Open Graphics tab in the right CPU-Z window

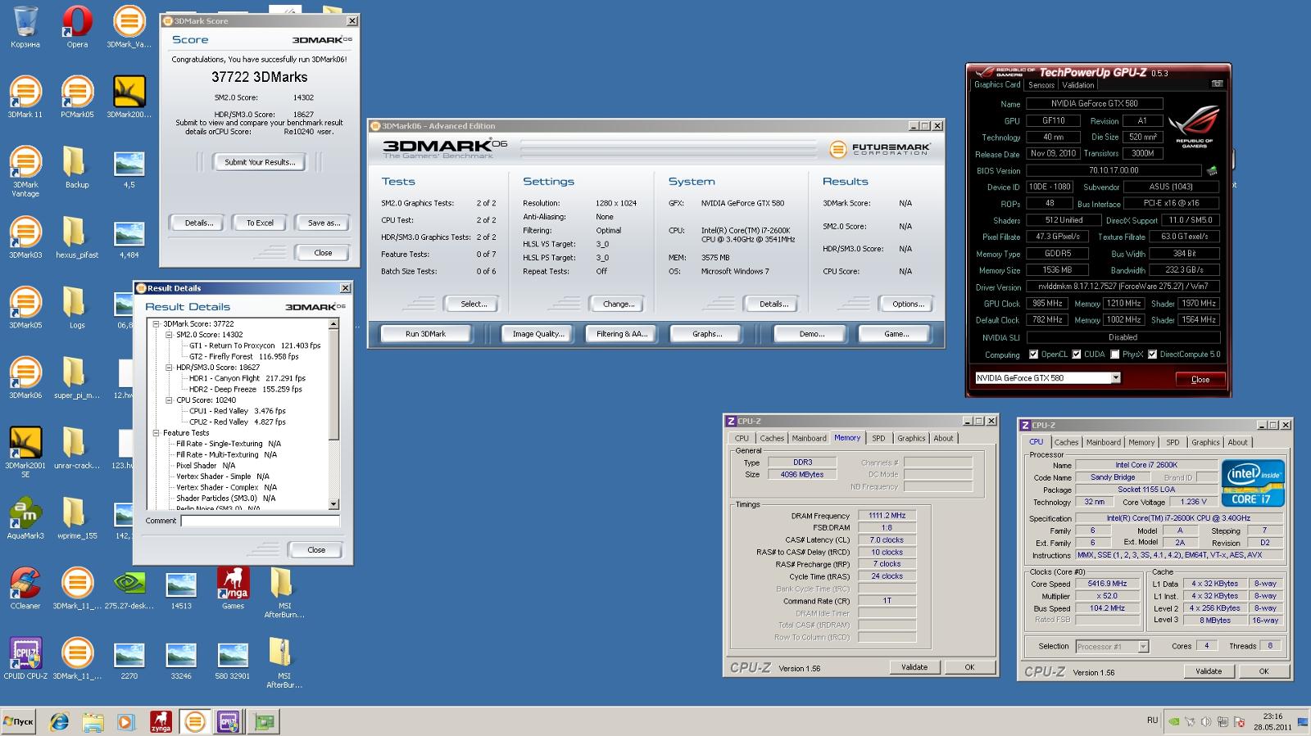[x=1205, y=443]
